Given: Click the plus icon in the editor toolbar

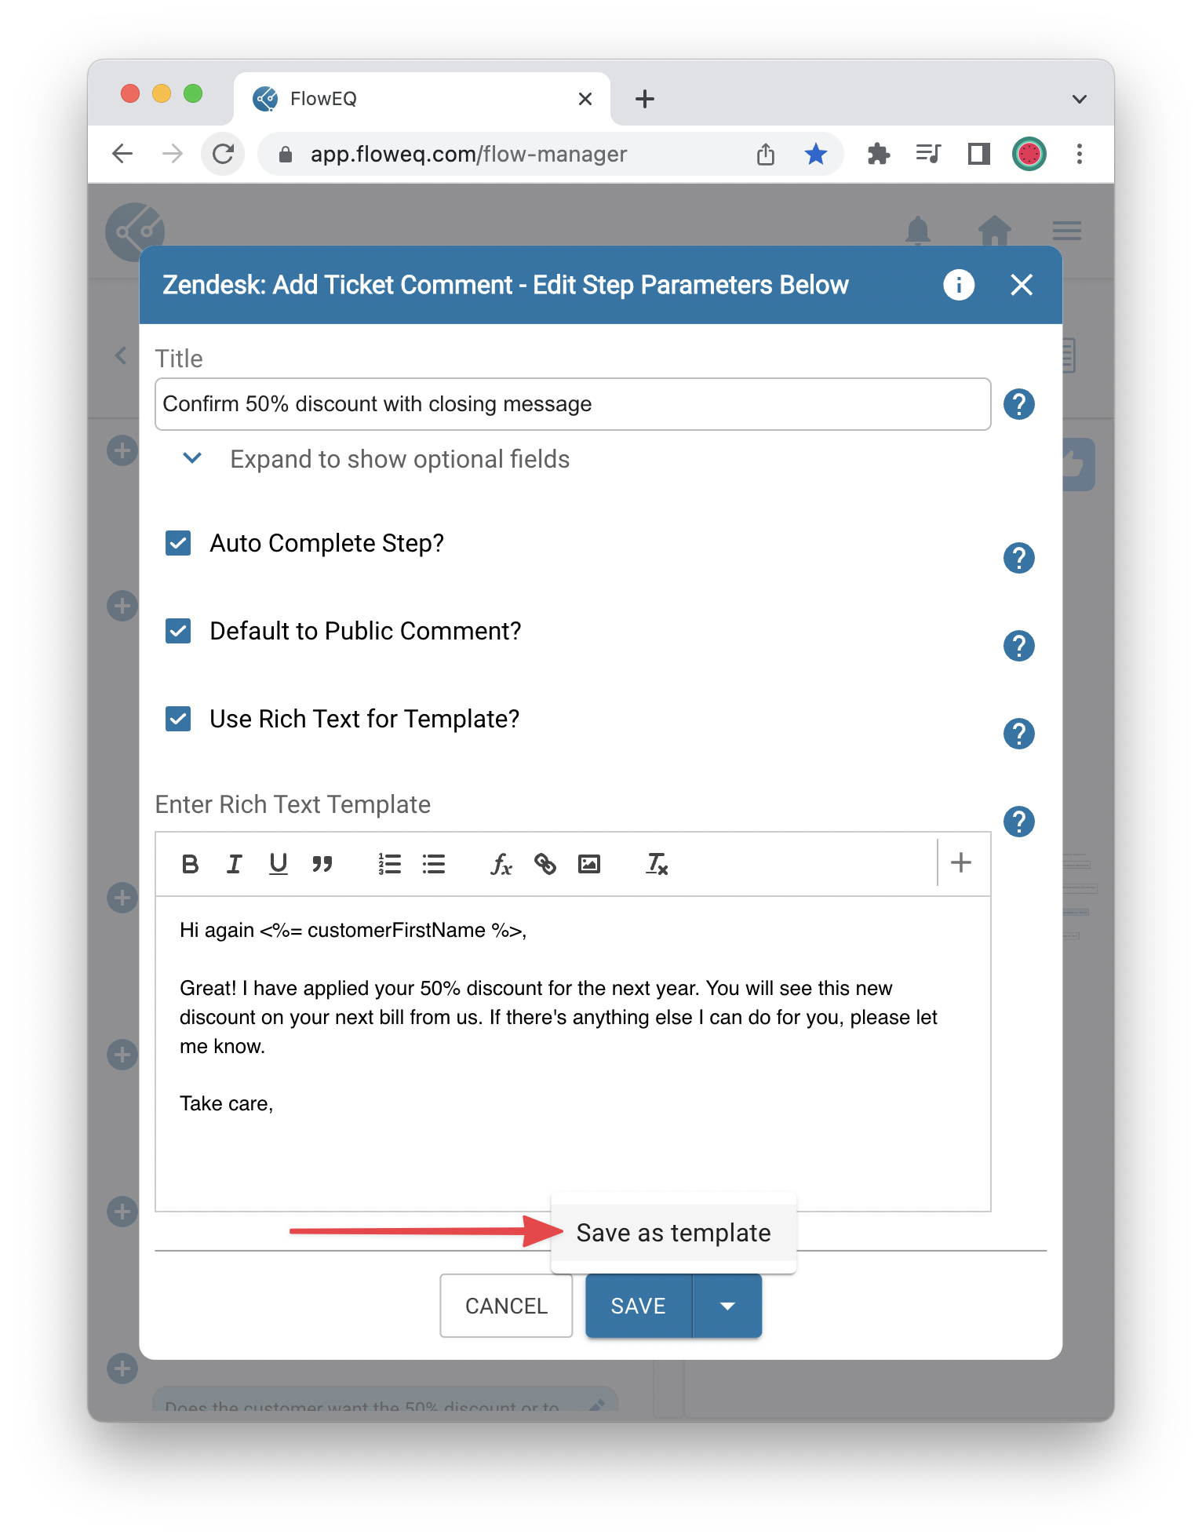Looking at the screenshot, I should tap(961, 862).
